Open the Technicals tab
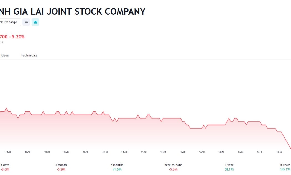This screenshot has width=291, height=175. coord(29,55)
